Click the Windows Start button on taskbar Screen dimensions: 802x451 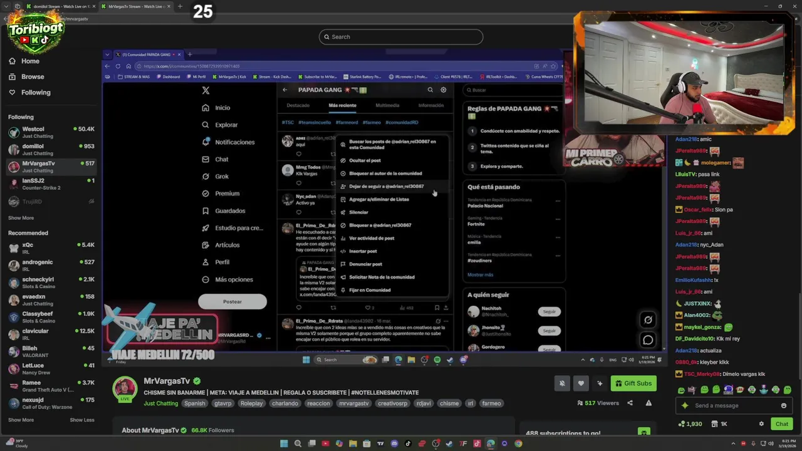(284, 443)
